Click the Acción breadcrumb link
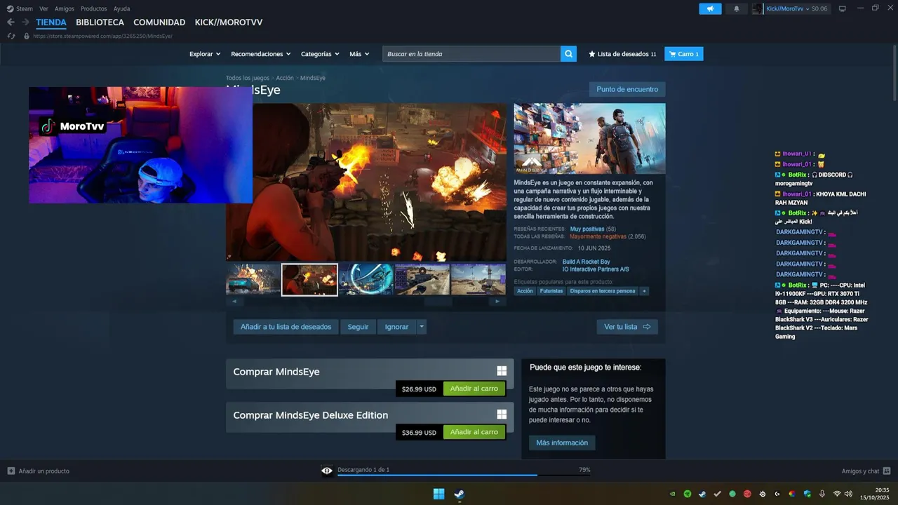 pos(285,78)
